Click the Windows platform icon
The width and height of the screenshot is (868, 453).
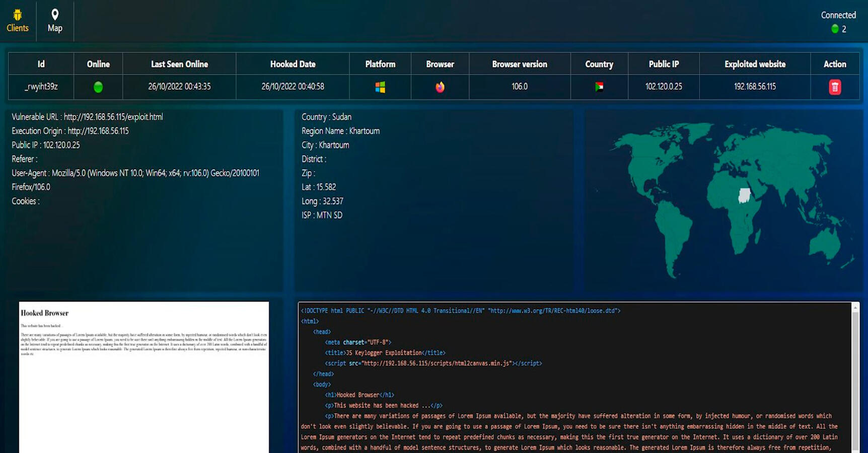pyautogui.click(x=380, y=87)
